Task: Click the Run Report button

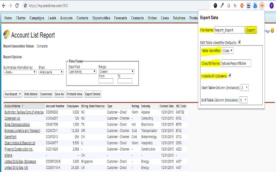Action: [x=11, y=94]
